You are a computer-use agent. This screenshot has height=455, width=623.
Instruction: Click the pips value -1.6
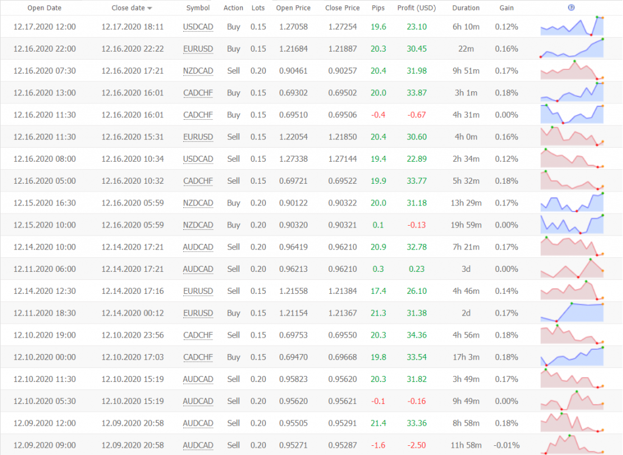point(378,445)
